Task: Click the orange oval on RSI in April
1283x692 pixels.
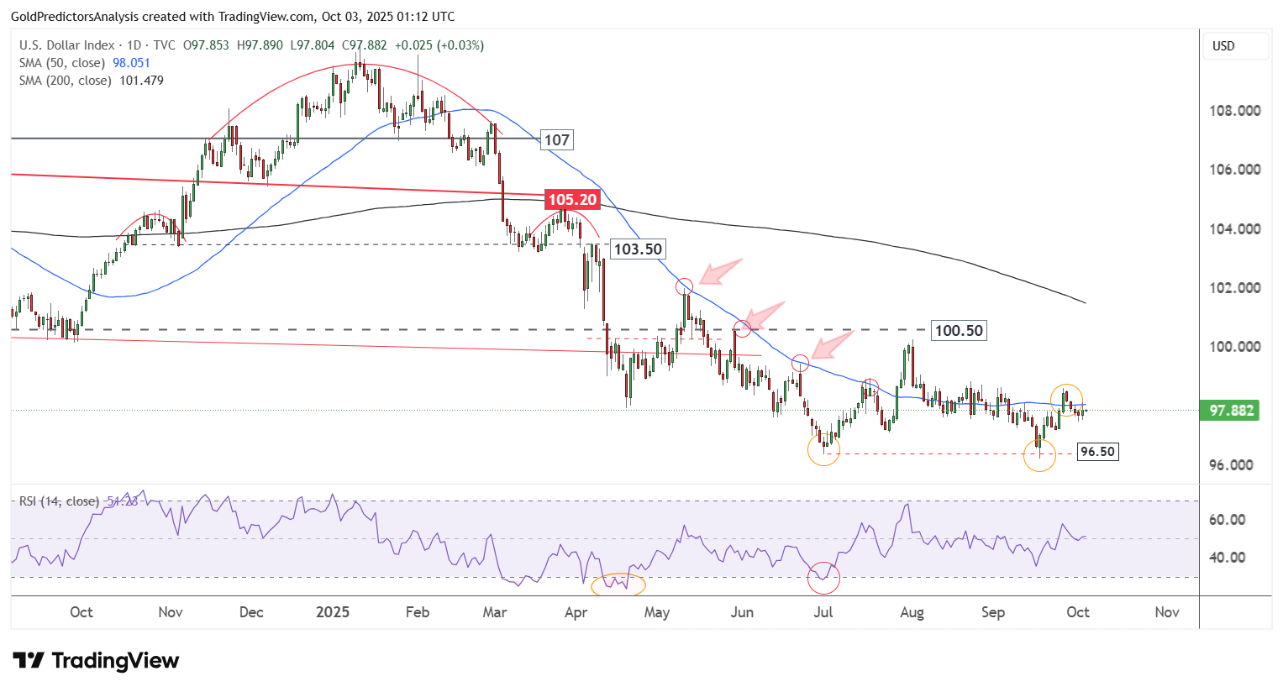Action: pos(618,585)
